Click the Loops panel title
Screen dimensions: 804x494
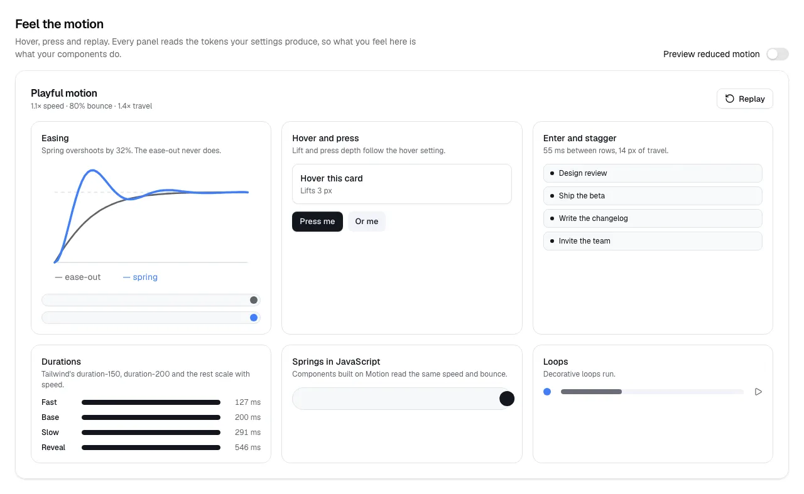tap(555, 362)
